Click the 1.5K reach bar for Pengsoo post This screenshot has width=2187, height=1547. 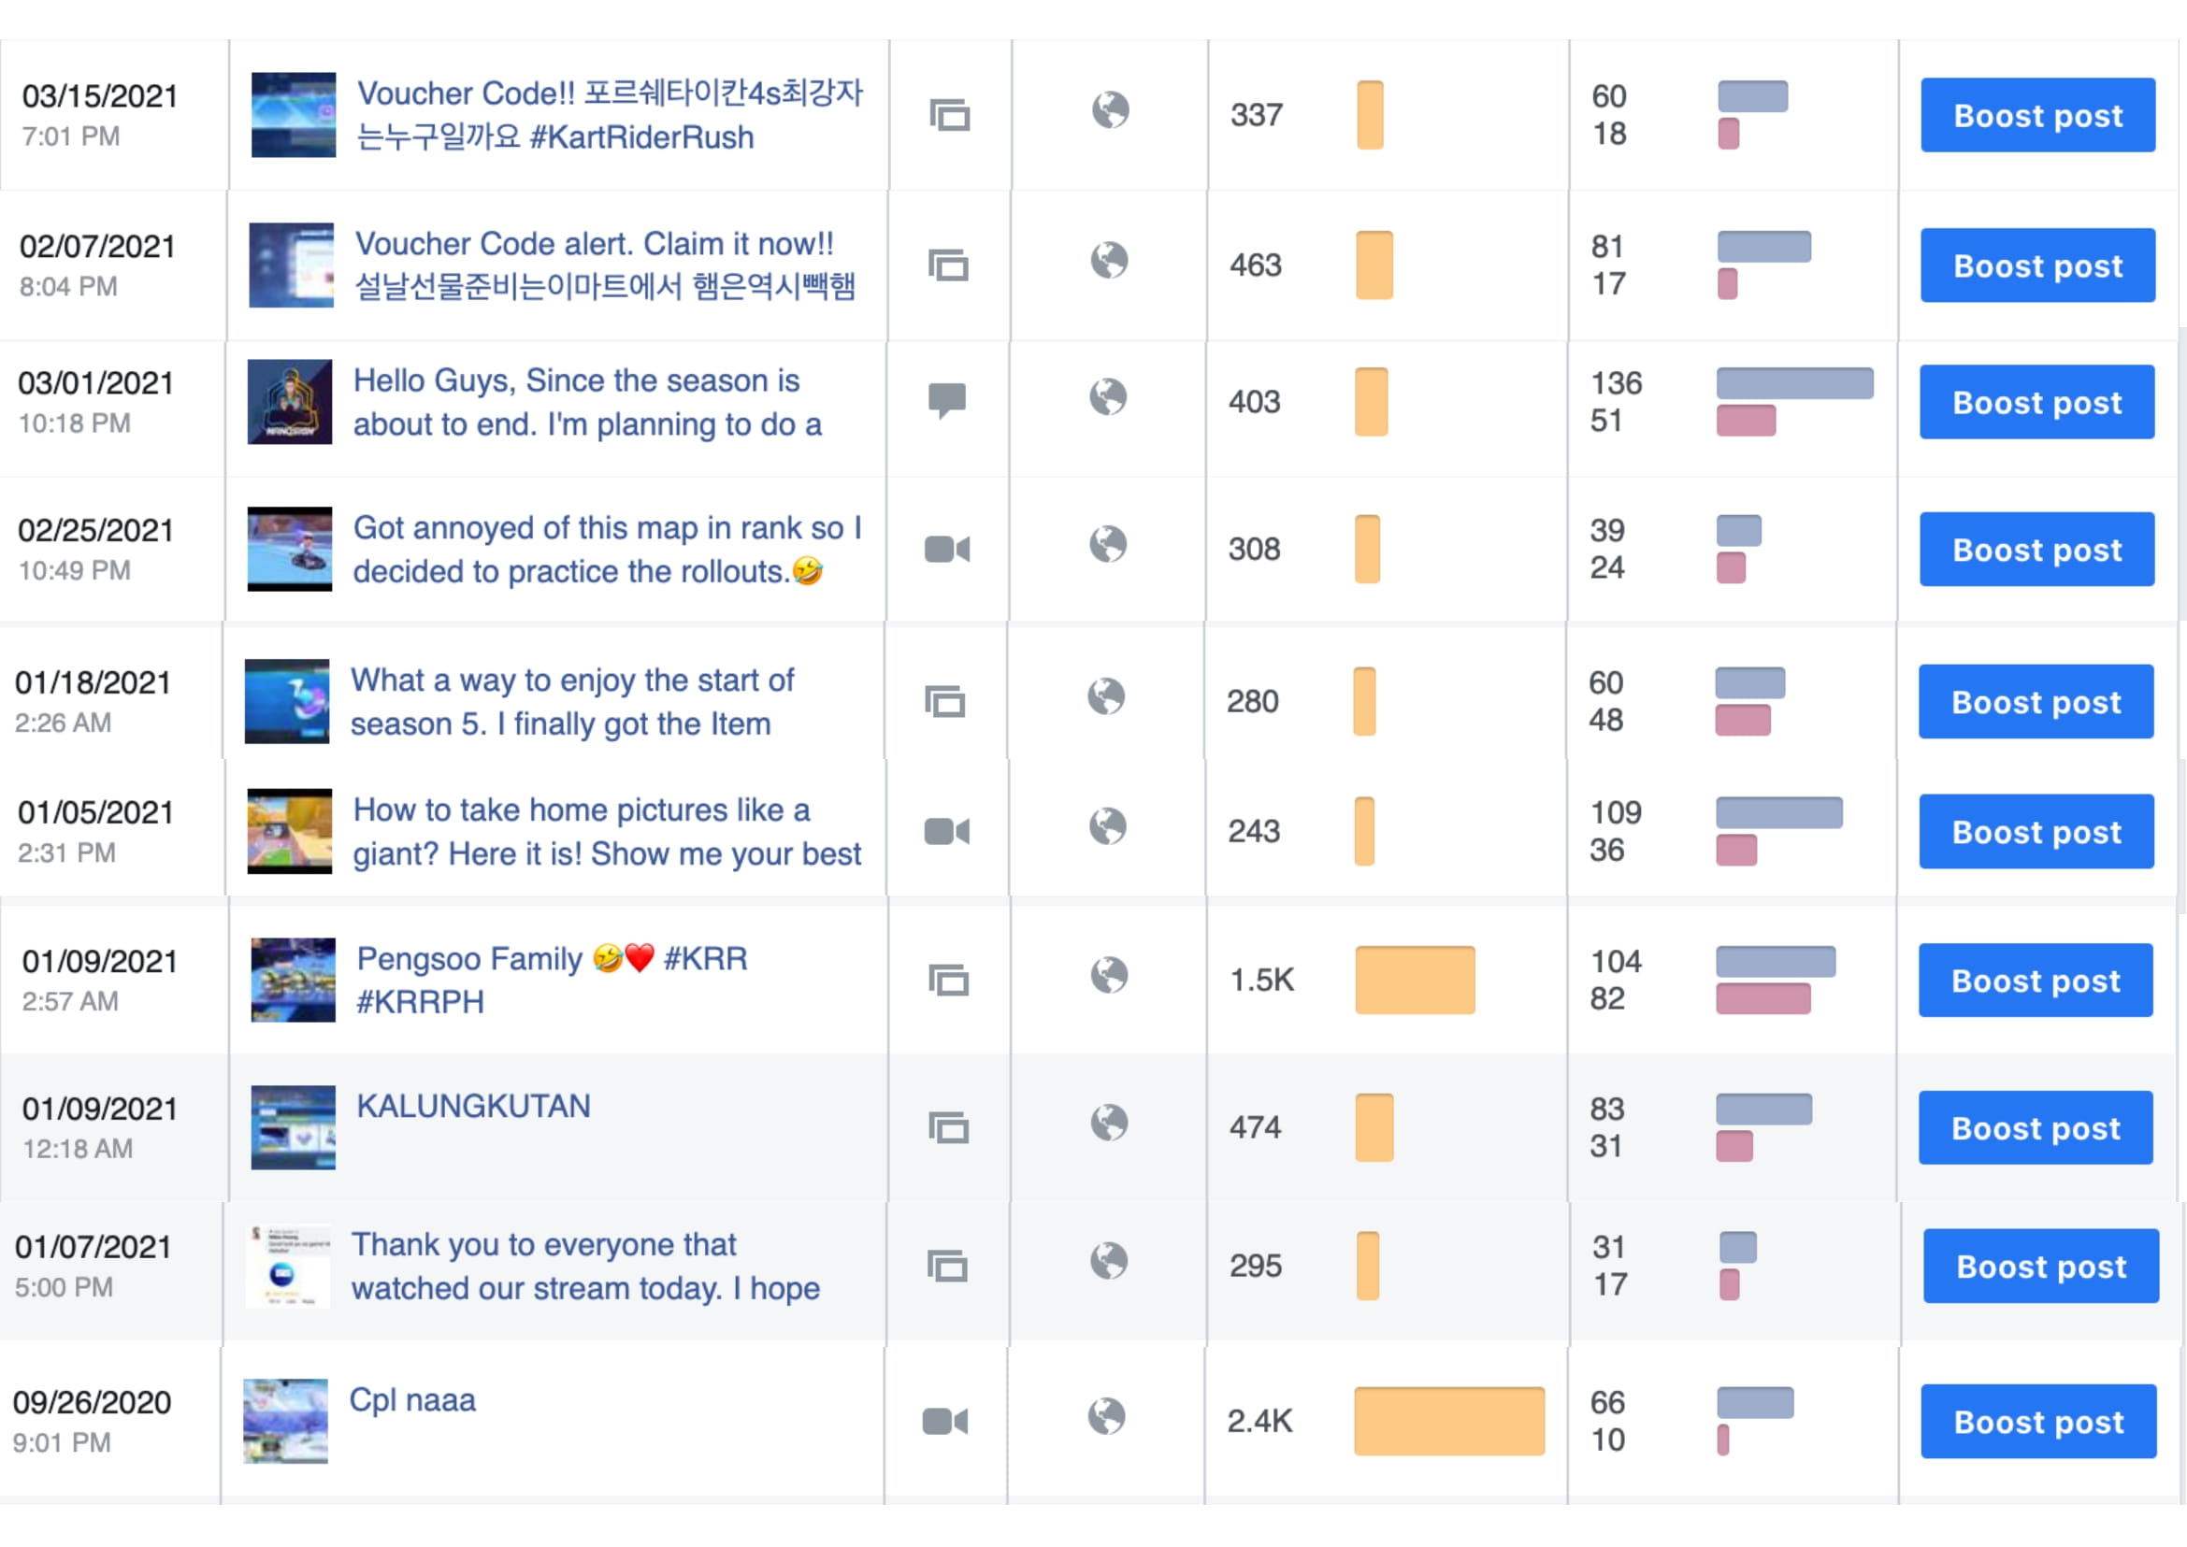(1414, 981)
